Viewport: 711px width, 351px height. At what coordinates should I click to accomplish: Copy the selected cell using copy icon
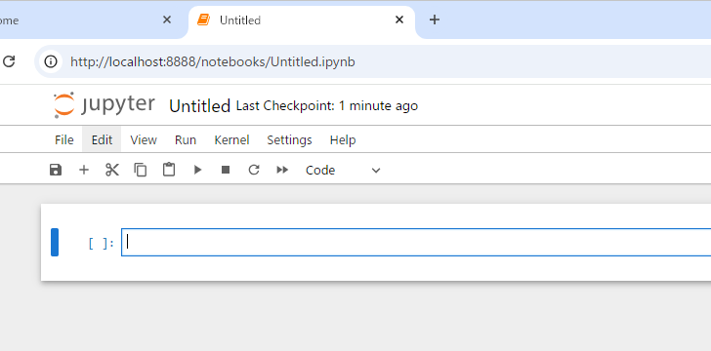click(x=141, y=170)
